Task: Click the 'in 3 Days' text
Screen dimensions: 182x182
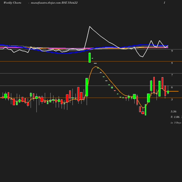Action: tap(176, 123)
